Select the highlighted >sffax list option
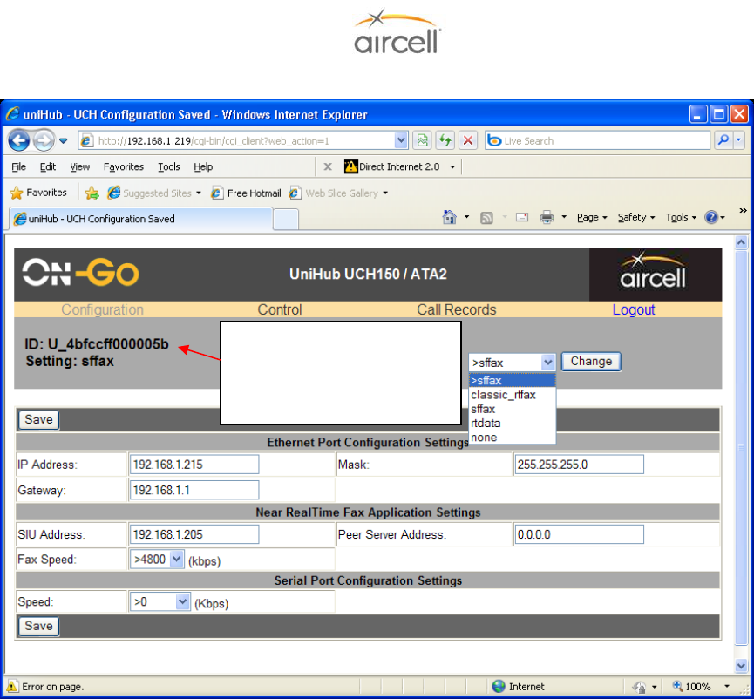 [513, 380]
